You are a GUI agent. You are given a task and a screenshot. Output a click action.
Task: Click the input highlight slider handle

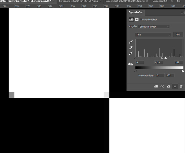coord(166,58)
